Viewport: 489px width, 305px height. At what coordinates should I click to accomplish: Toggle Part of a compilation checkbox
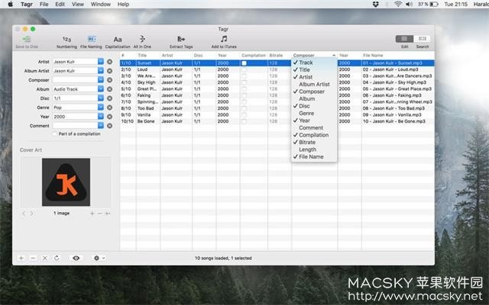click(x=55, y=134)
